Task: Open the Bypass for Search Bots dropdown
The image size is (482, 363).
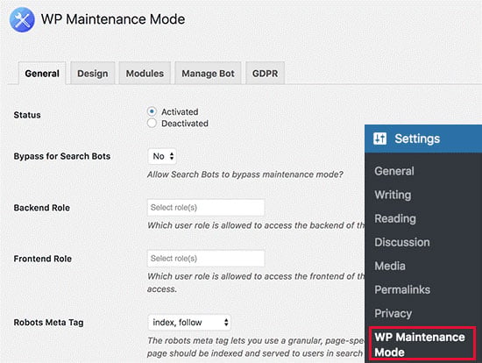Action: pos(162,156)
